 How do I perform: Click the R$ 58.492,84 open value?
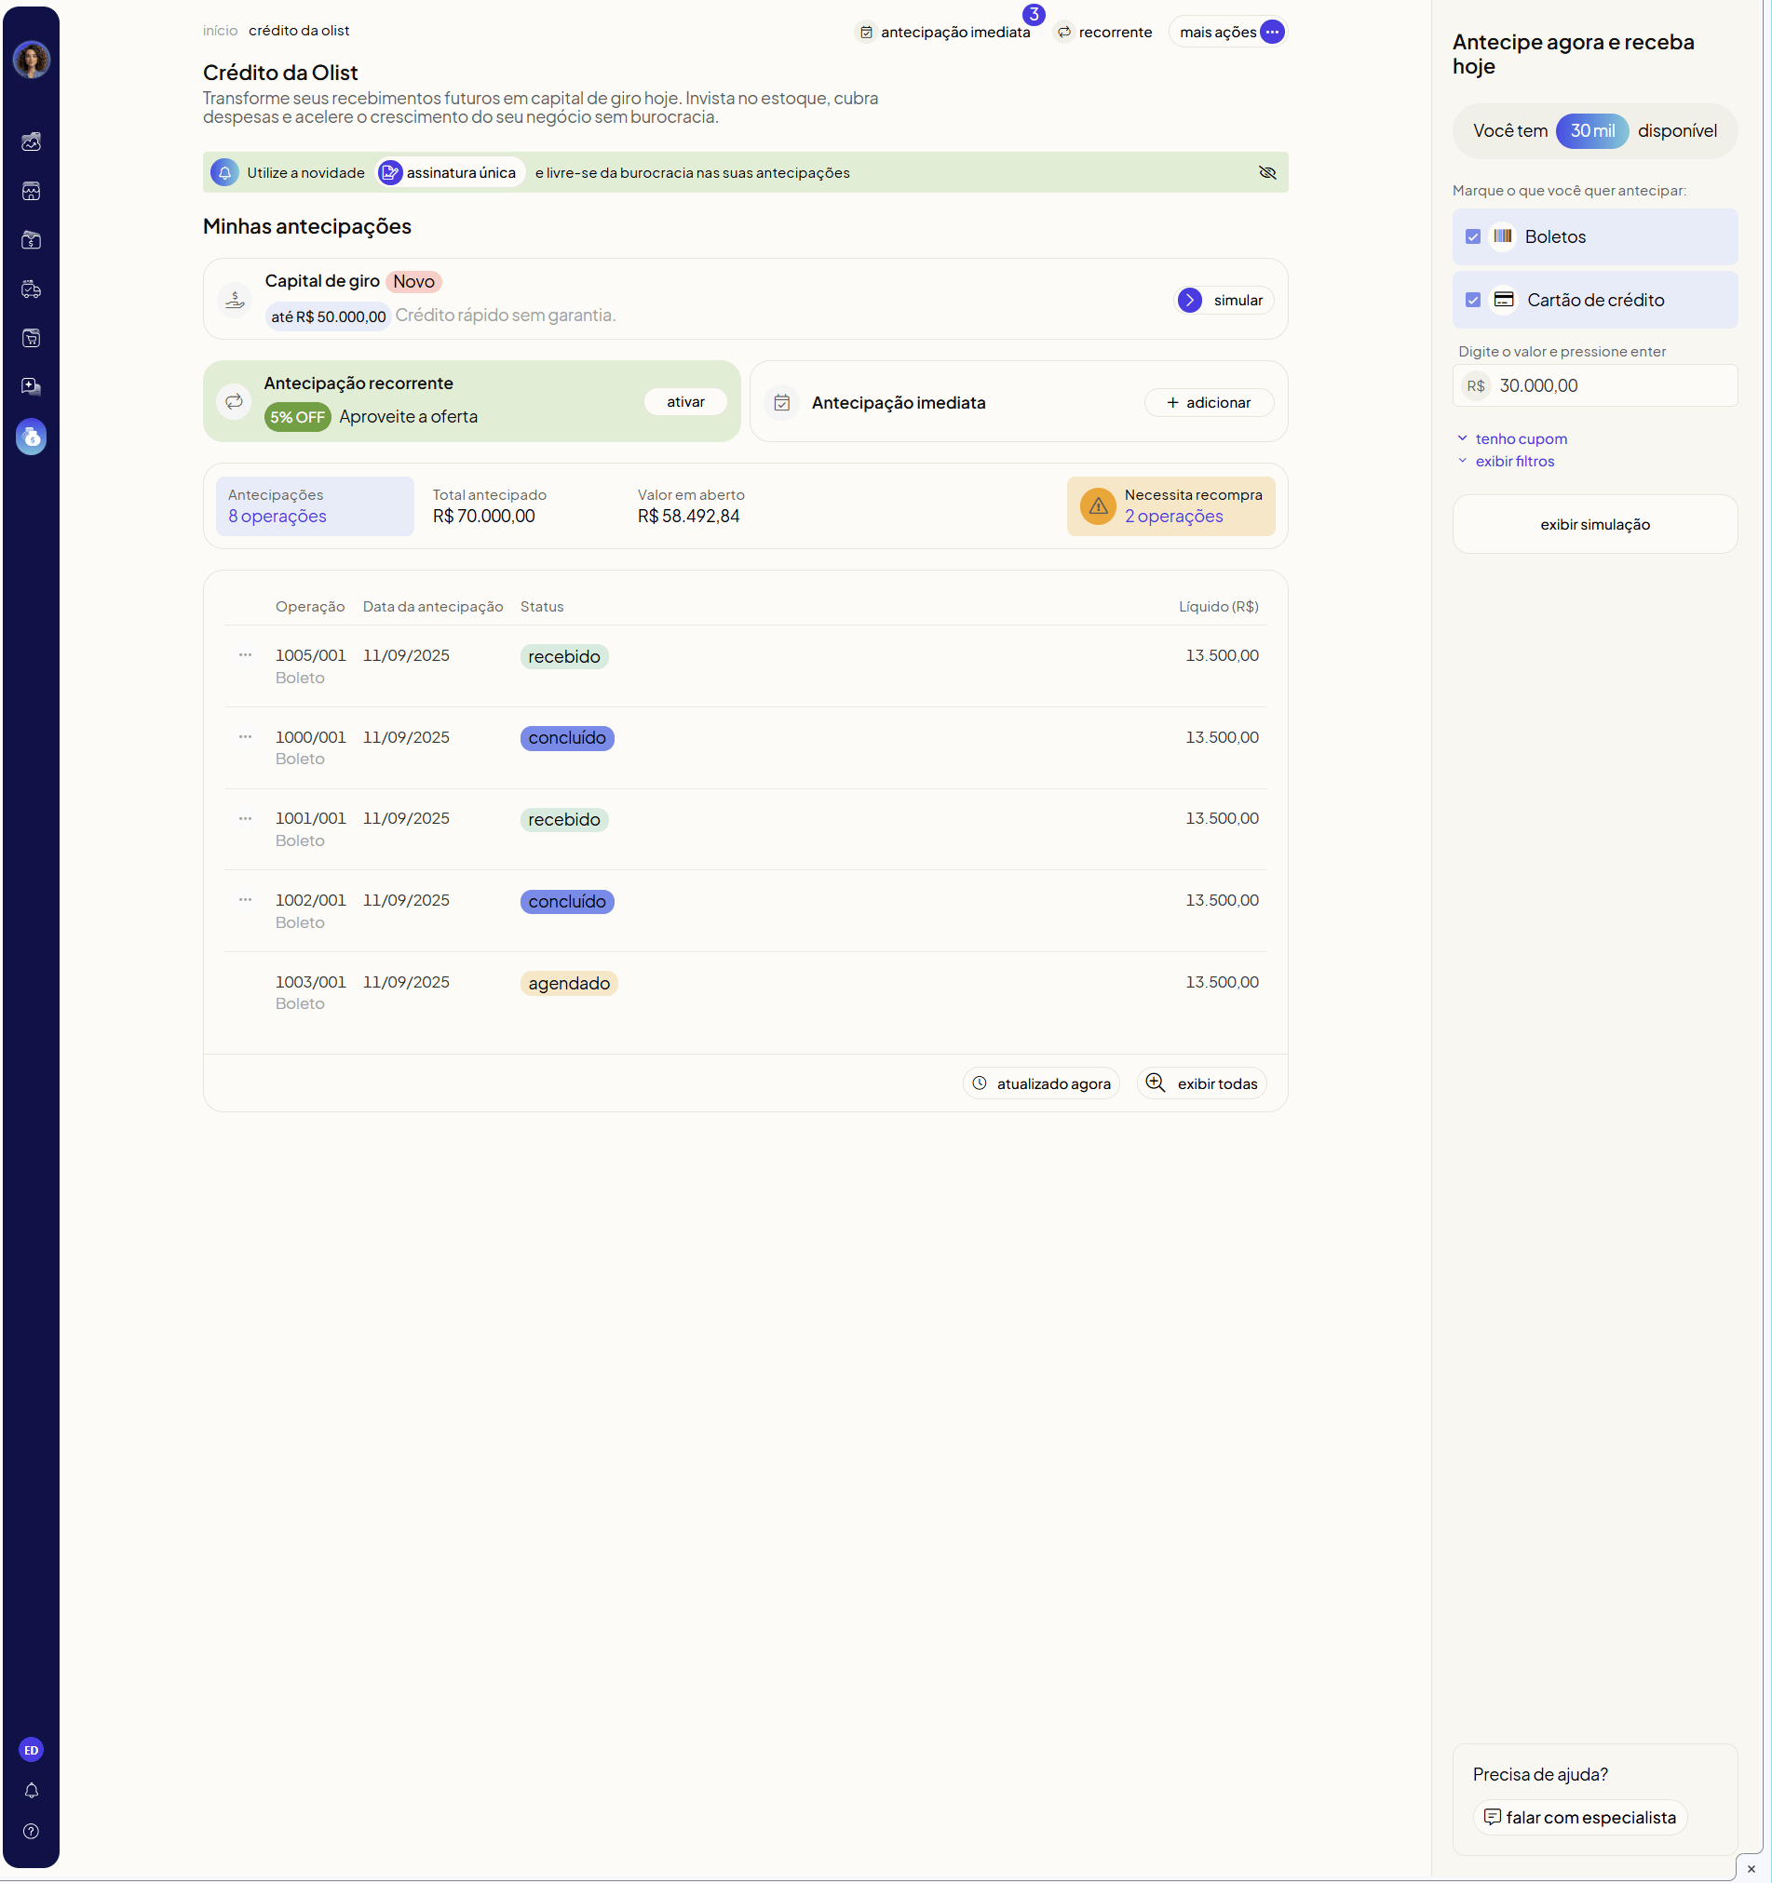pos(689,518)
